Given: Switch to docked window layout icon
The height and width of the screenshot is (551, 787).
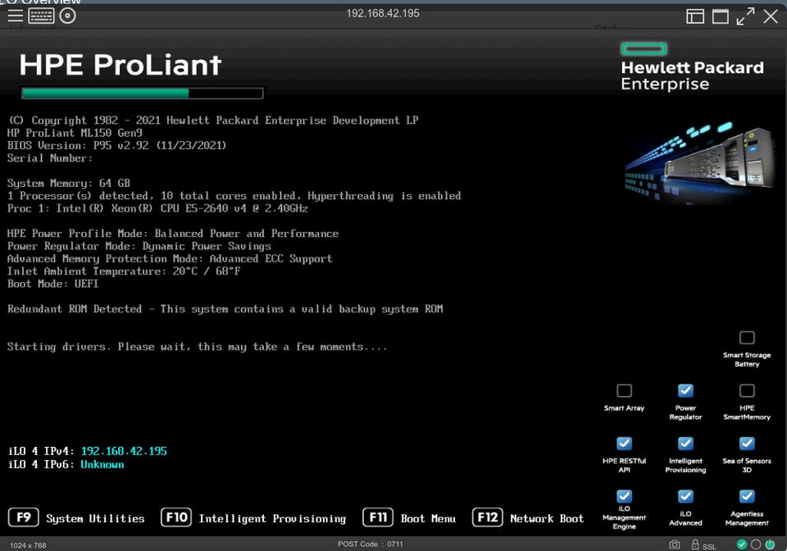Looking at the screenshot, I should click(x=694, y=16).
